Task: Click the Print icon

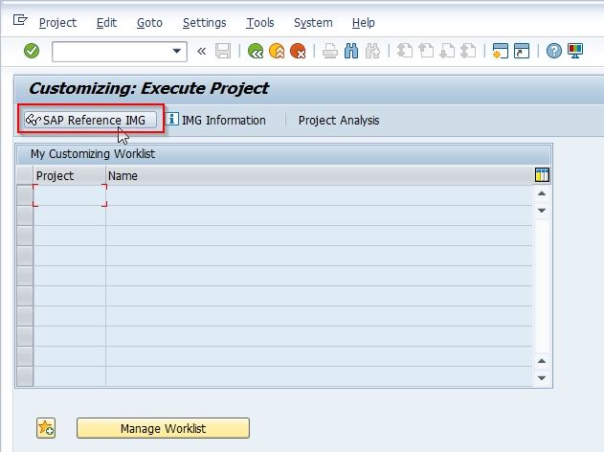Action: pyautogui.click(x=330, y=51)
